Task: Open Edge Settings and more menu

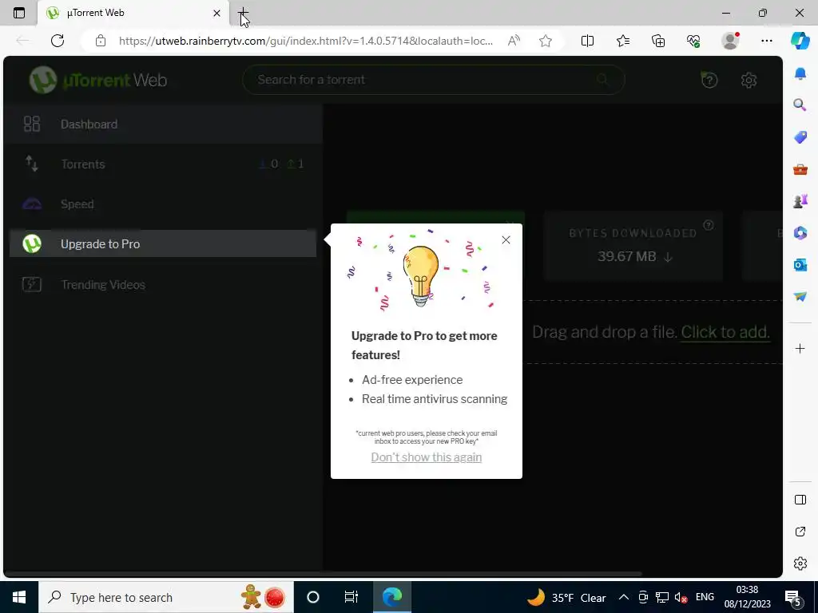Action: pyautogui.click(x=766, y=41)
